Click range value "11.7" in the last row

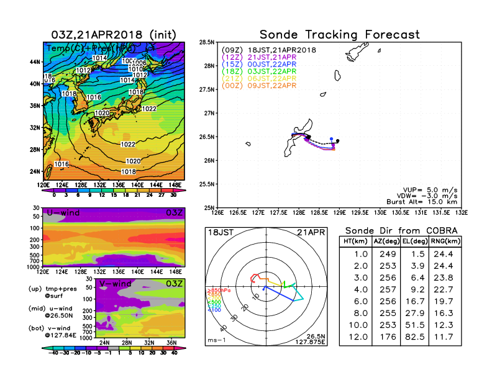point(444,337)
